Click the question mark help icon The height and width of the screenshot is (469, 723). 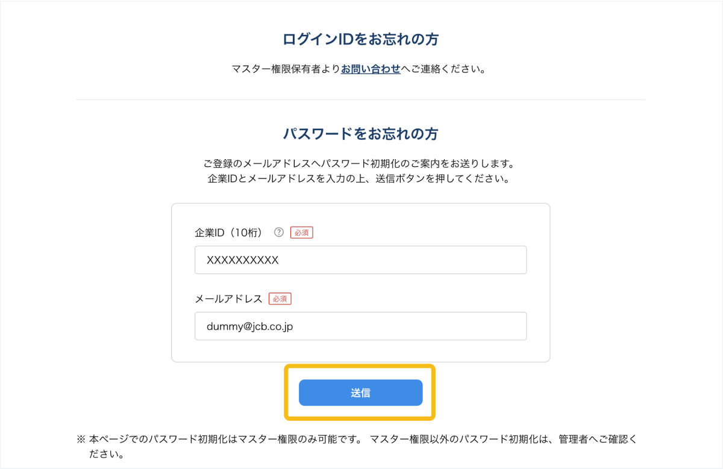click(278, 232)
